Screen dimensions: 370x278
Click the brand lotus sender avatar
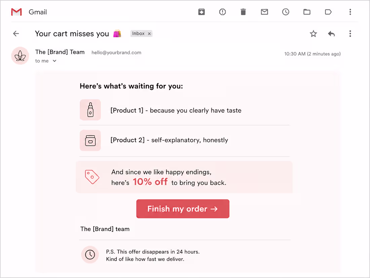20,56
